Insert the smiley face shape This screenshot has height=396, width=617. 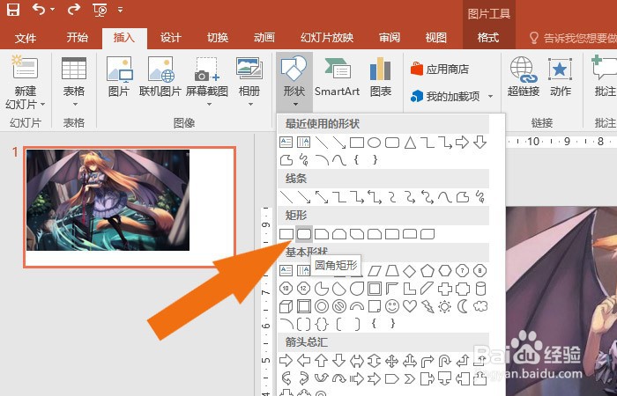click(x=392, y=306)
